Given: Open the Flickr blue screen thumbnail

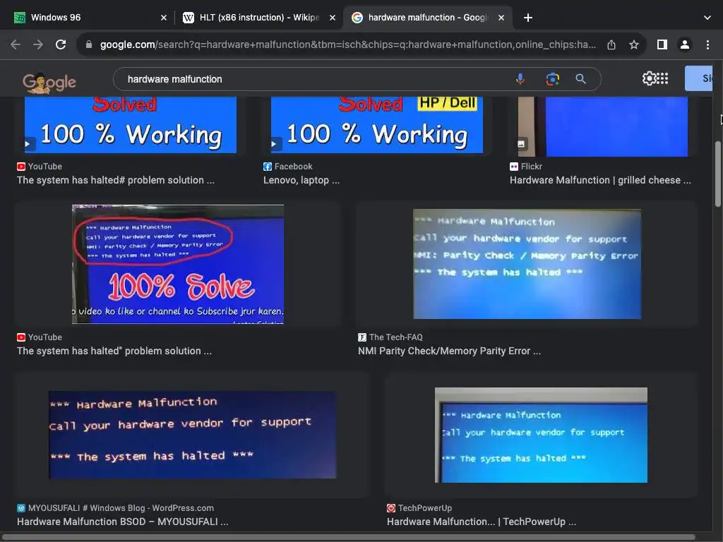Looking at the screenshot, I should click(x=603, y=126).
